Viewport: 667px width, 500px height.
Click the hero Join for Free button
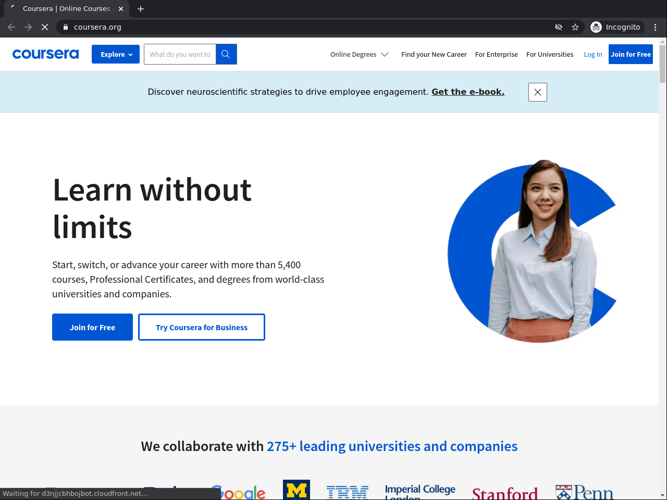point(92,327)
